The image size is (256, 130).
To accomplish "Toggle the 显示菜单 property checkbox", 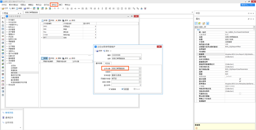I will (x=240, y=81).
